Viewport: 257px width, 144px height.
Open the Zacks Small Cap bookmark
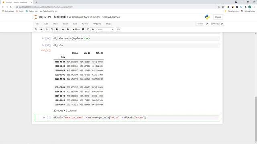pos(49,11)
